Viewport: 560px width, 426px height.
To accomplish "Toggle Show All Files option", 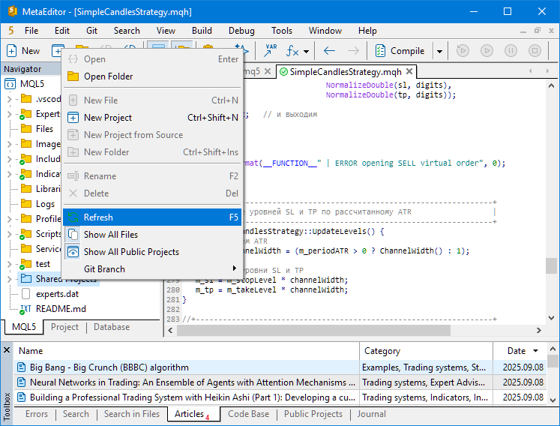I will (110, 235).
